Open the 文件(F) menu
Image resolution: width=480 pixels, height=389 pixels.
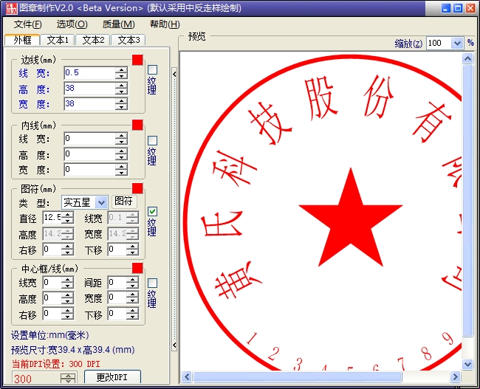click(x=27, y=24)
